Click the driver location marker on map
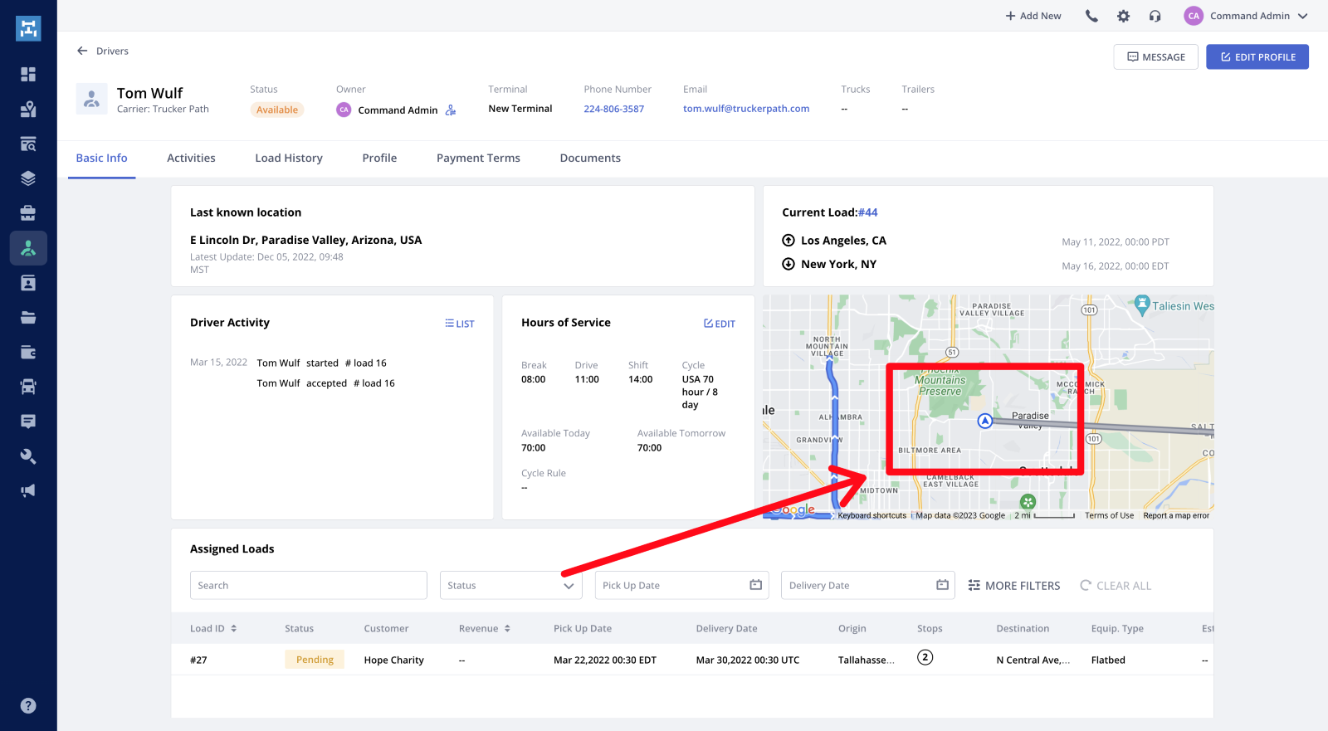Screen dimensions: 1328x731 (x=985, y=421)
